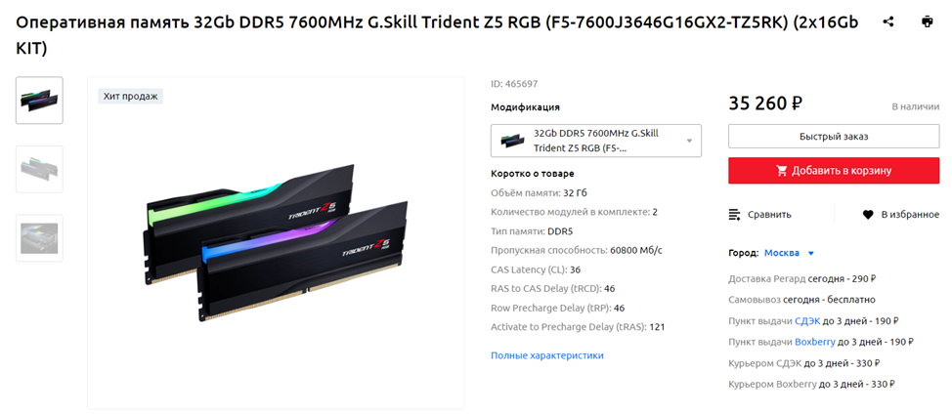Image resolution: width=952 pixels, height=414 pixels.
Task: Click the Сравнить label
Action: [769, 215]
